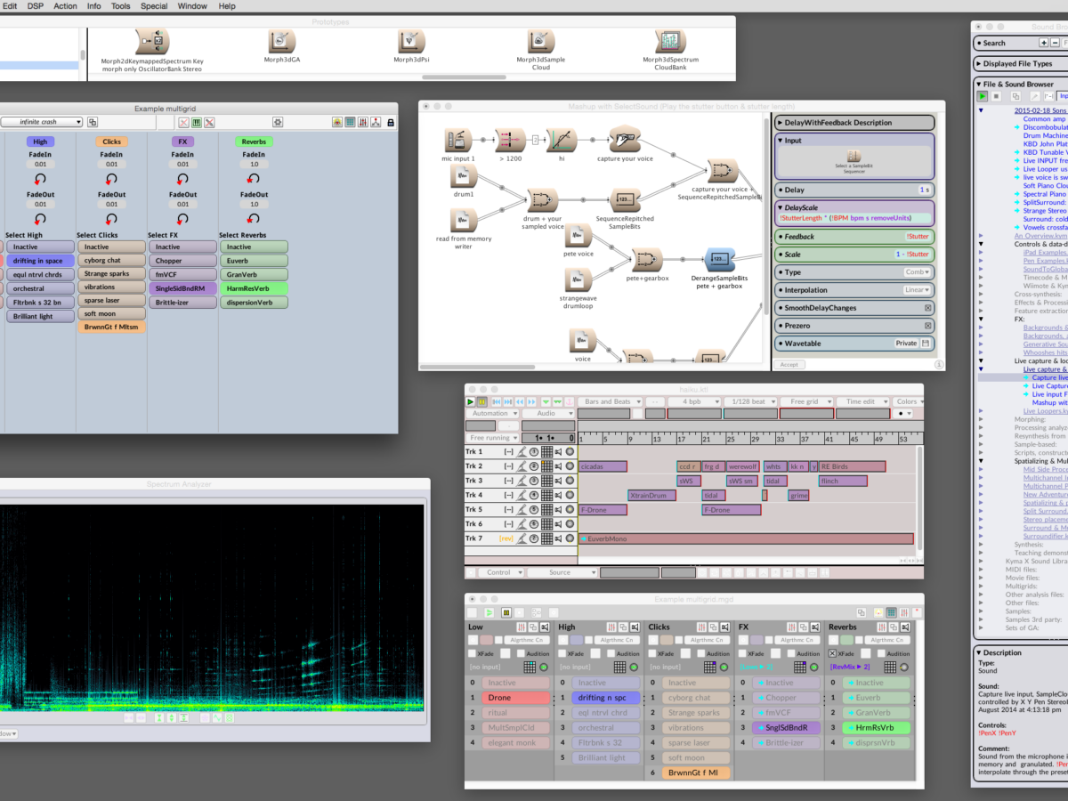This screenshot has height=801, width=1068.
Task: Pause playback in the haiku timeline
Action: (x=483, y=402)
